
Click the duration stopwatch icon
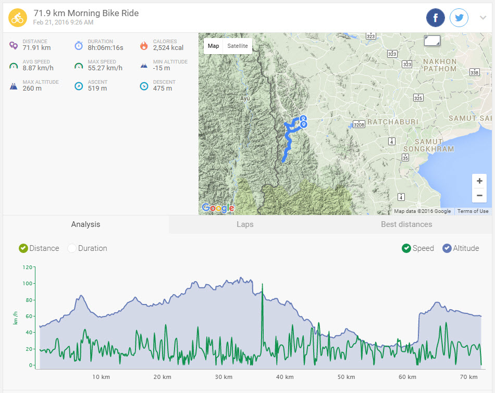pos(79,45)
